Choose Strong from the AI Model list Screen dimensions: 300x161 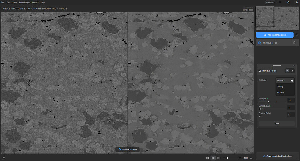point(280,86)
